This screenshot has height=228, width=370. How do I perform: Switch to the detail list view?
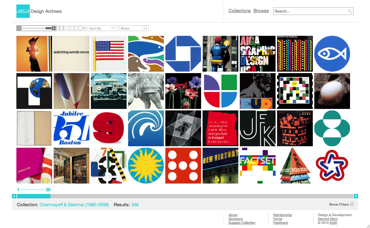point(82,28)
